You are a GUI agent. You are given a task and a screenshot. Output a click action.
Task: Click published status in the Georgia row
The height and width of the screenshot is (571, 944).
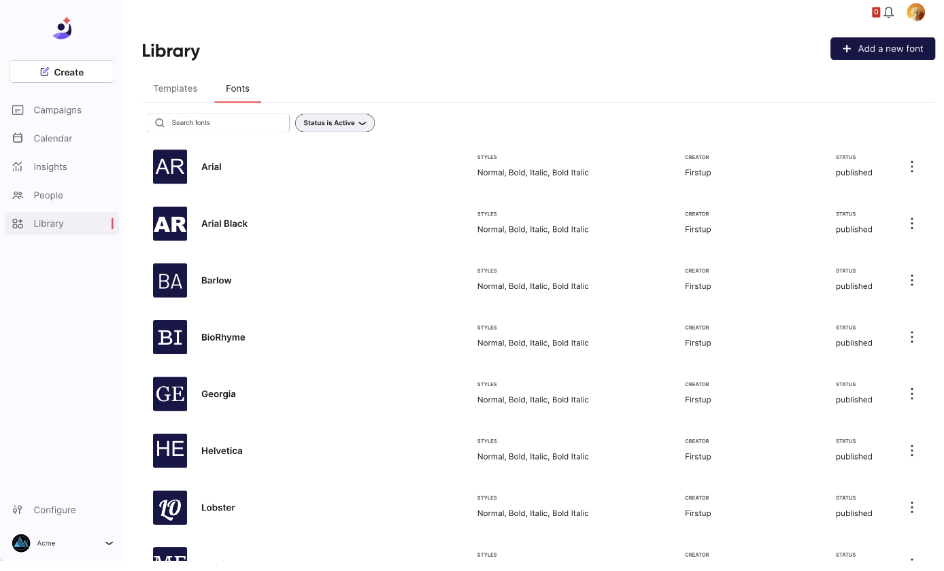point(854,400)
